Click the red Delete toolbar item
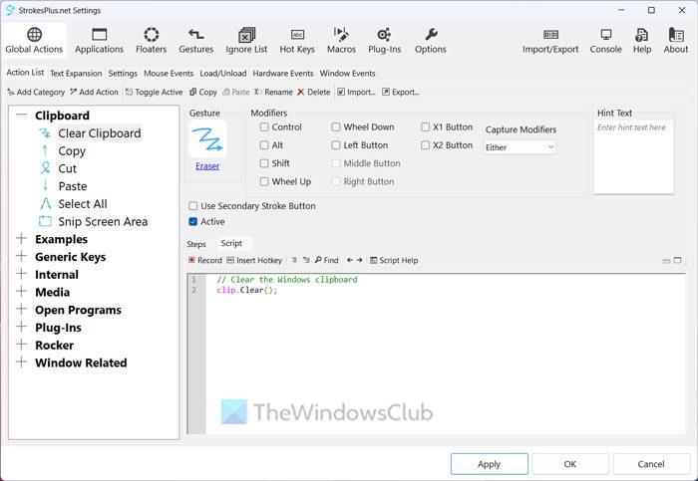Image resolution: width=698 pixels, height=481 pixels. 314,92
